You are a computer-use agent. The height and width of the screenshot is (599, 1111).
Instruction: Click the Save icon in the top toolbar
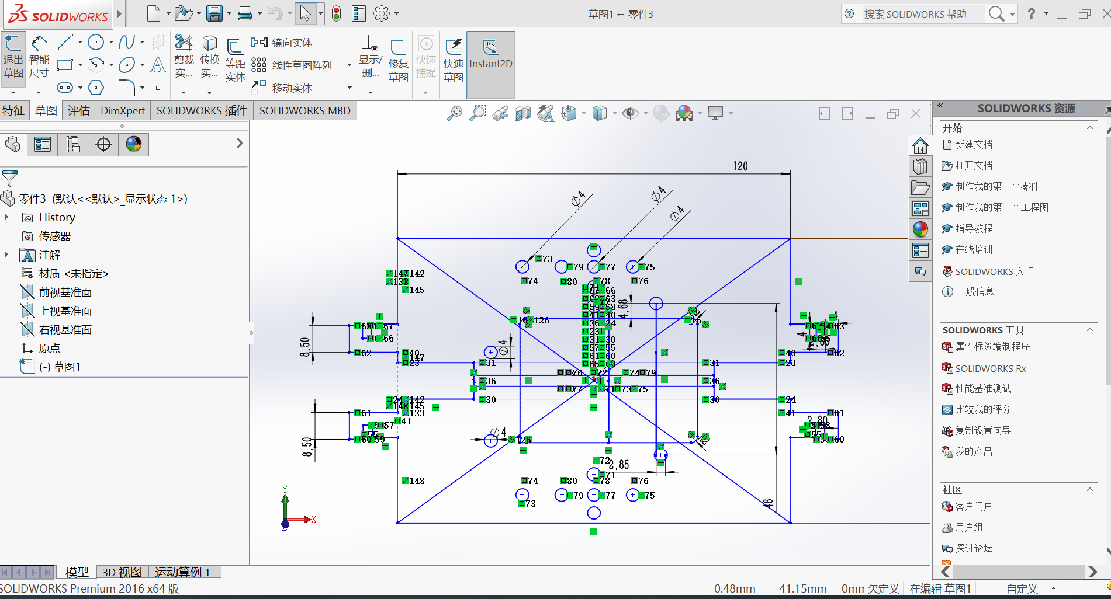pyautogui.click(x=214, y=13)
